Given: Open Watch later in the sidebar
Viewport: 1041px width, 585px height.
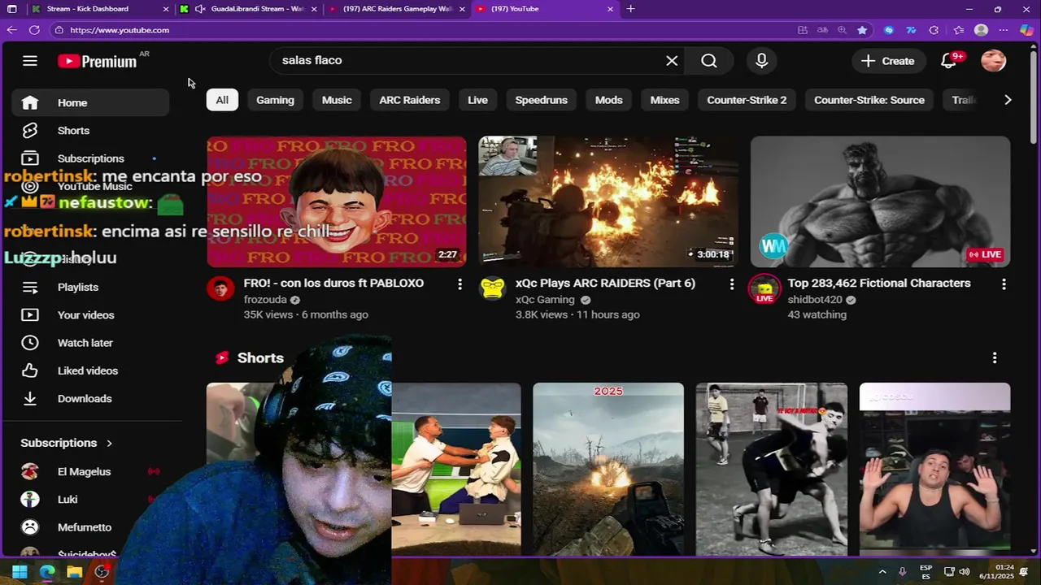Looking at the screenshot, I should 90,343.
